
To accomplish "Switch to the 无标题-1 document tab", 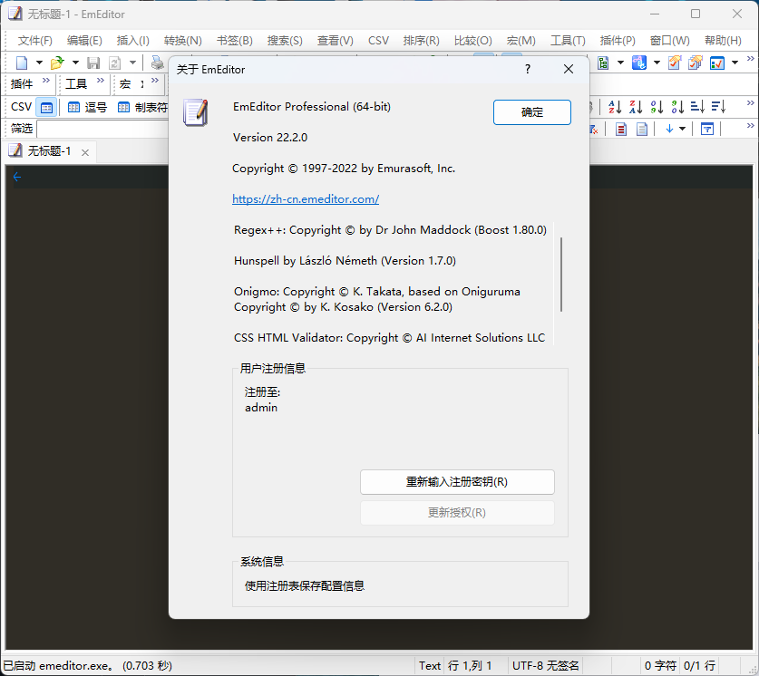I will point(49,151).
